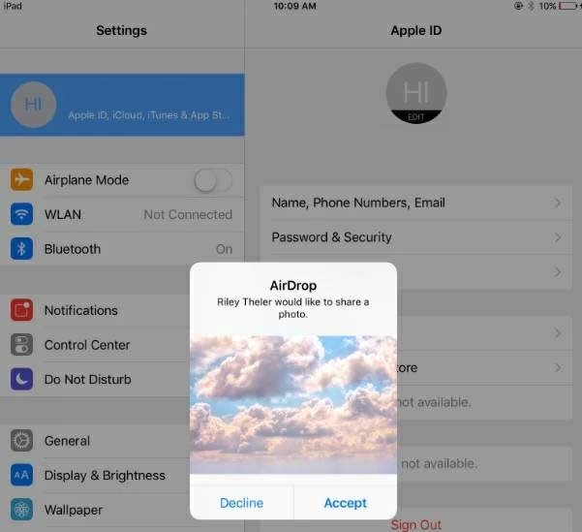This screenshot has height=532, width=582.
Task: Tap the Display & Brightness icon
Action: click(21, 475)
